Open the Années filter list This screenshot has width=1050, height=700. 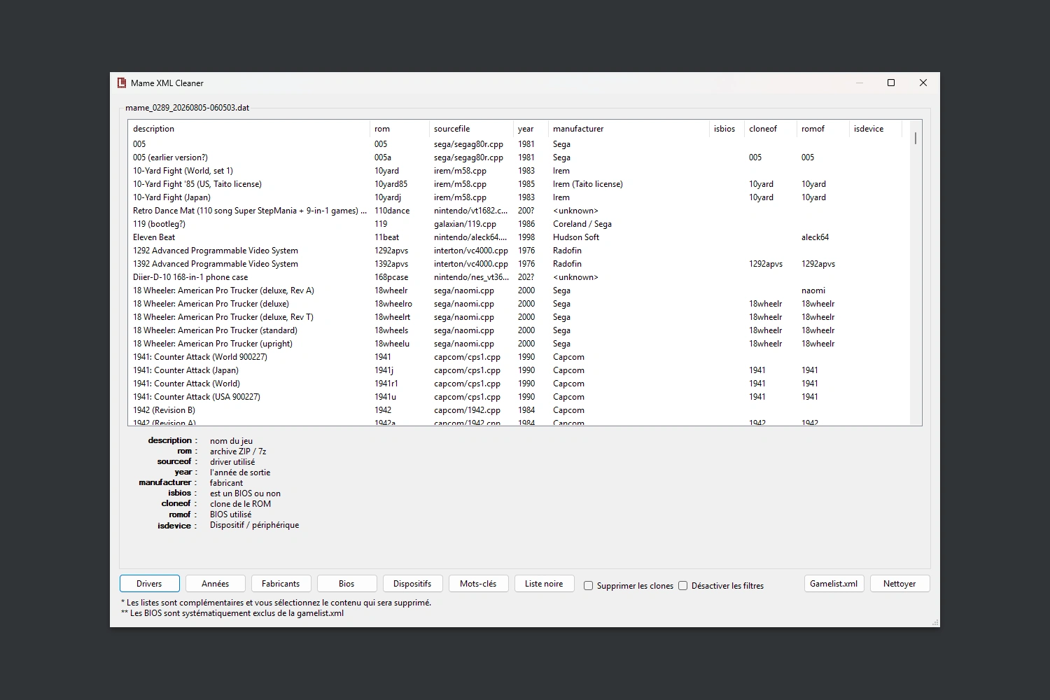pos(215,584)
